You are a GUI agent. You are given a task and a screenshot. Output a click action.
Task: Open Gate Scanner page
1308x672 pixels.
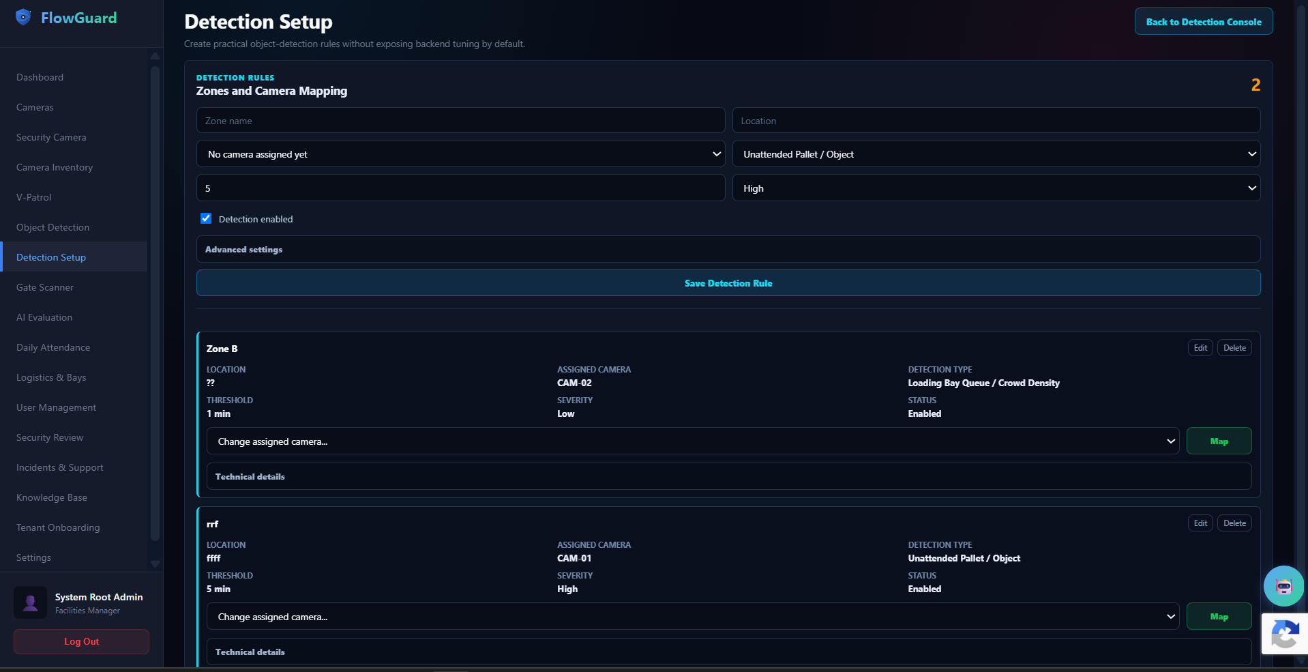tap(74, 287)
